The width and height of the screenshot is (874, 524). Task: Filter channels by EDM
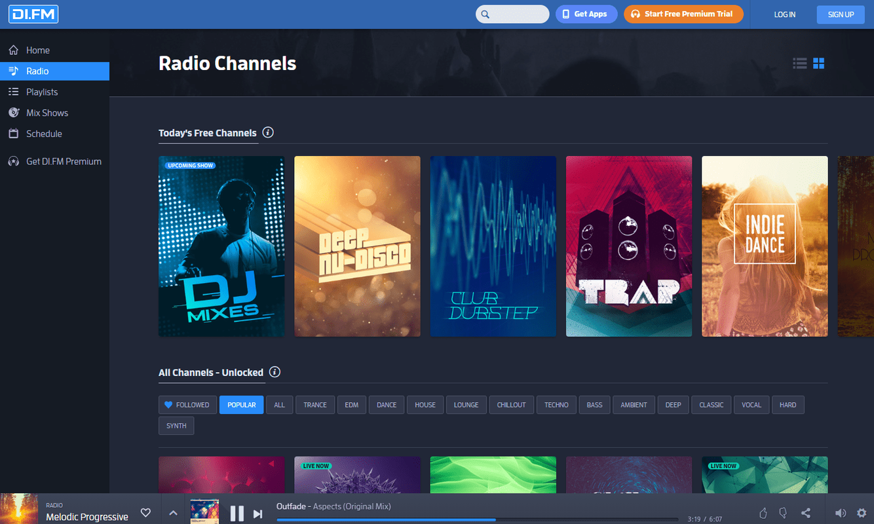(352, 405)
